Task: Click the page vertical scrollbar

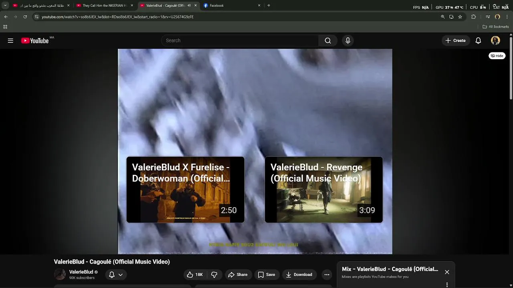Action: point(511,68)
